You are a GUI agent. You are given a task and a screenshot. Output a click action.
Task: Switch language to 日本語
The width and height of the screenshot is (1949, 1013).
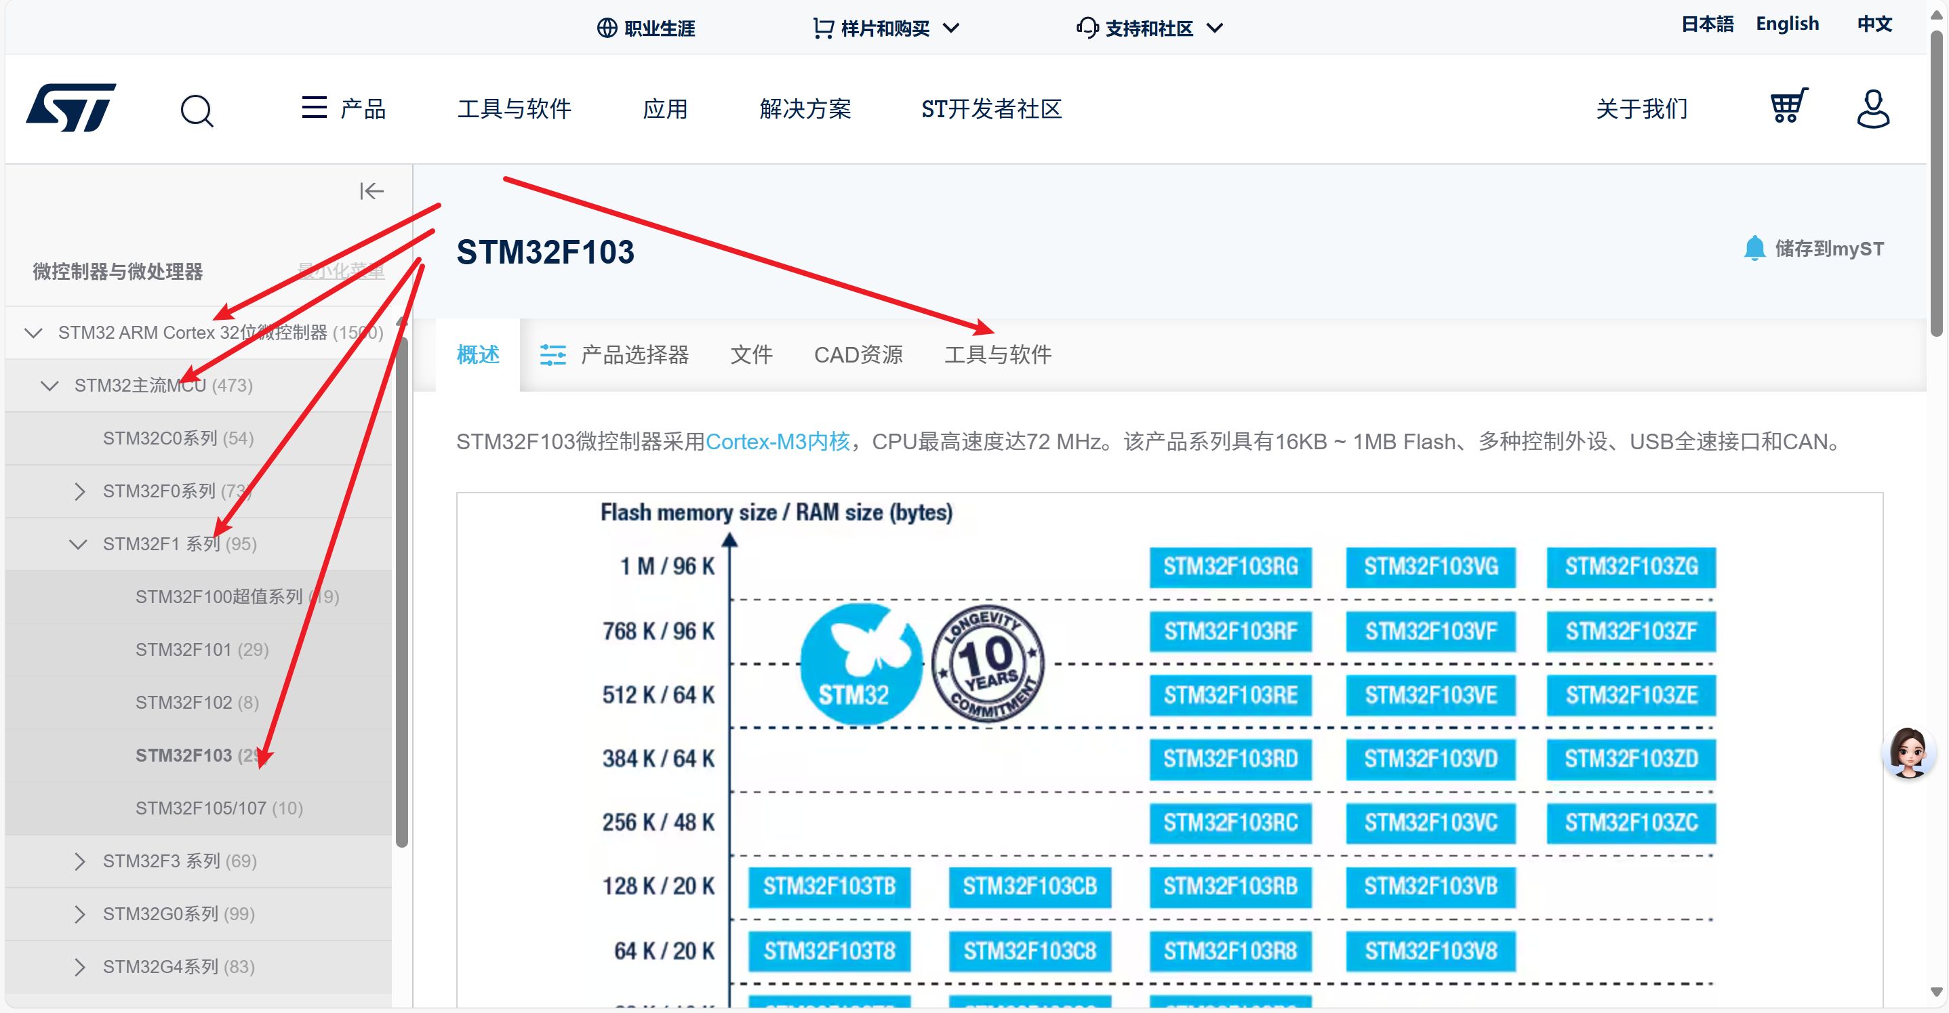[1707, 24]
